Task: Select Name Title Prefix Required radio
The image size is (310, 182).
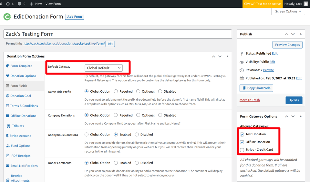Action: point(116,91)
